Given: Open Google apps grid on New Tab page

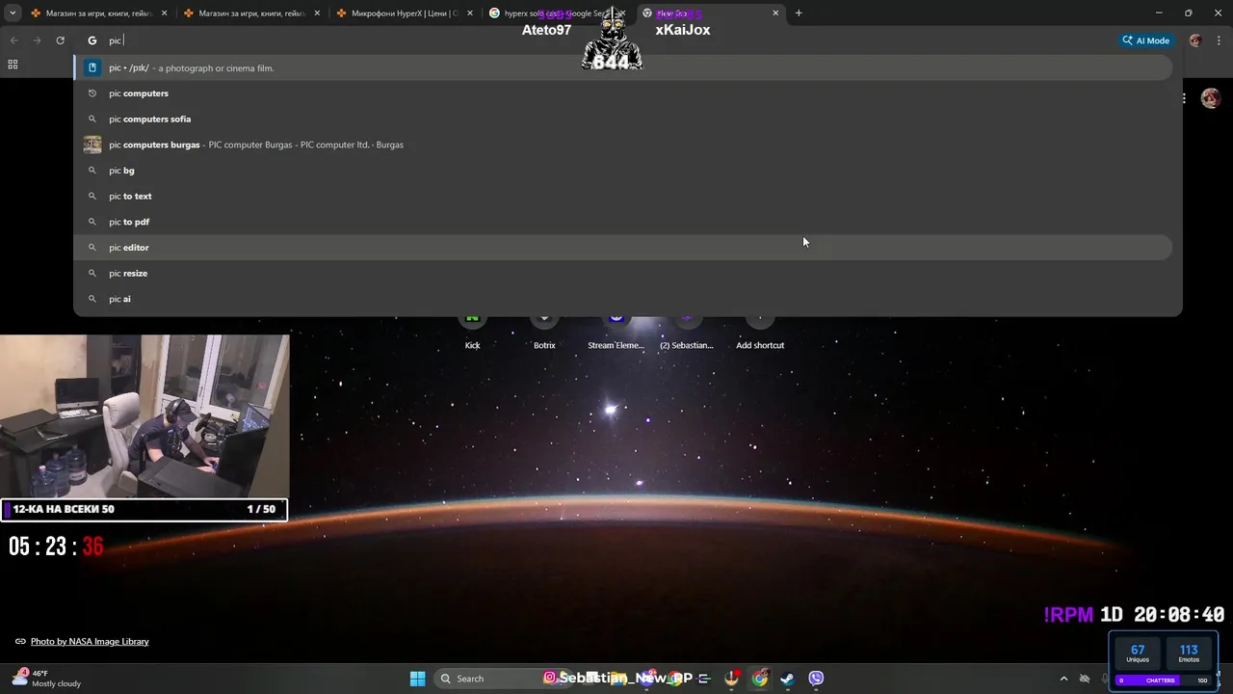Looking at the screenshot, I should tap(1184, 98).
